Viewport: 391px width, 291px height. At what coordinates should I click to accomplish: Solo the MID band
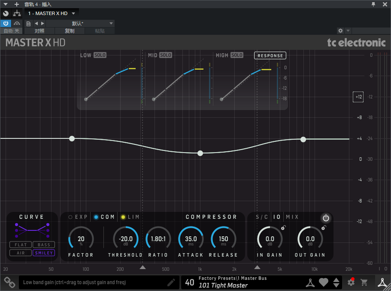(x=166, y=55)
